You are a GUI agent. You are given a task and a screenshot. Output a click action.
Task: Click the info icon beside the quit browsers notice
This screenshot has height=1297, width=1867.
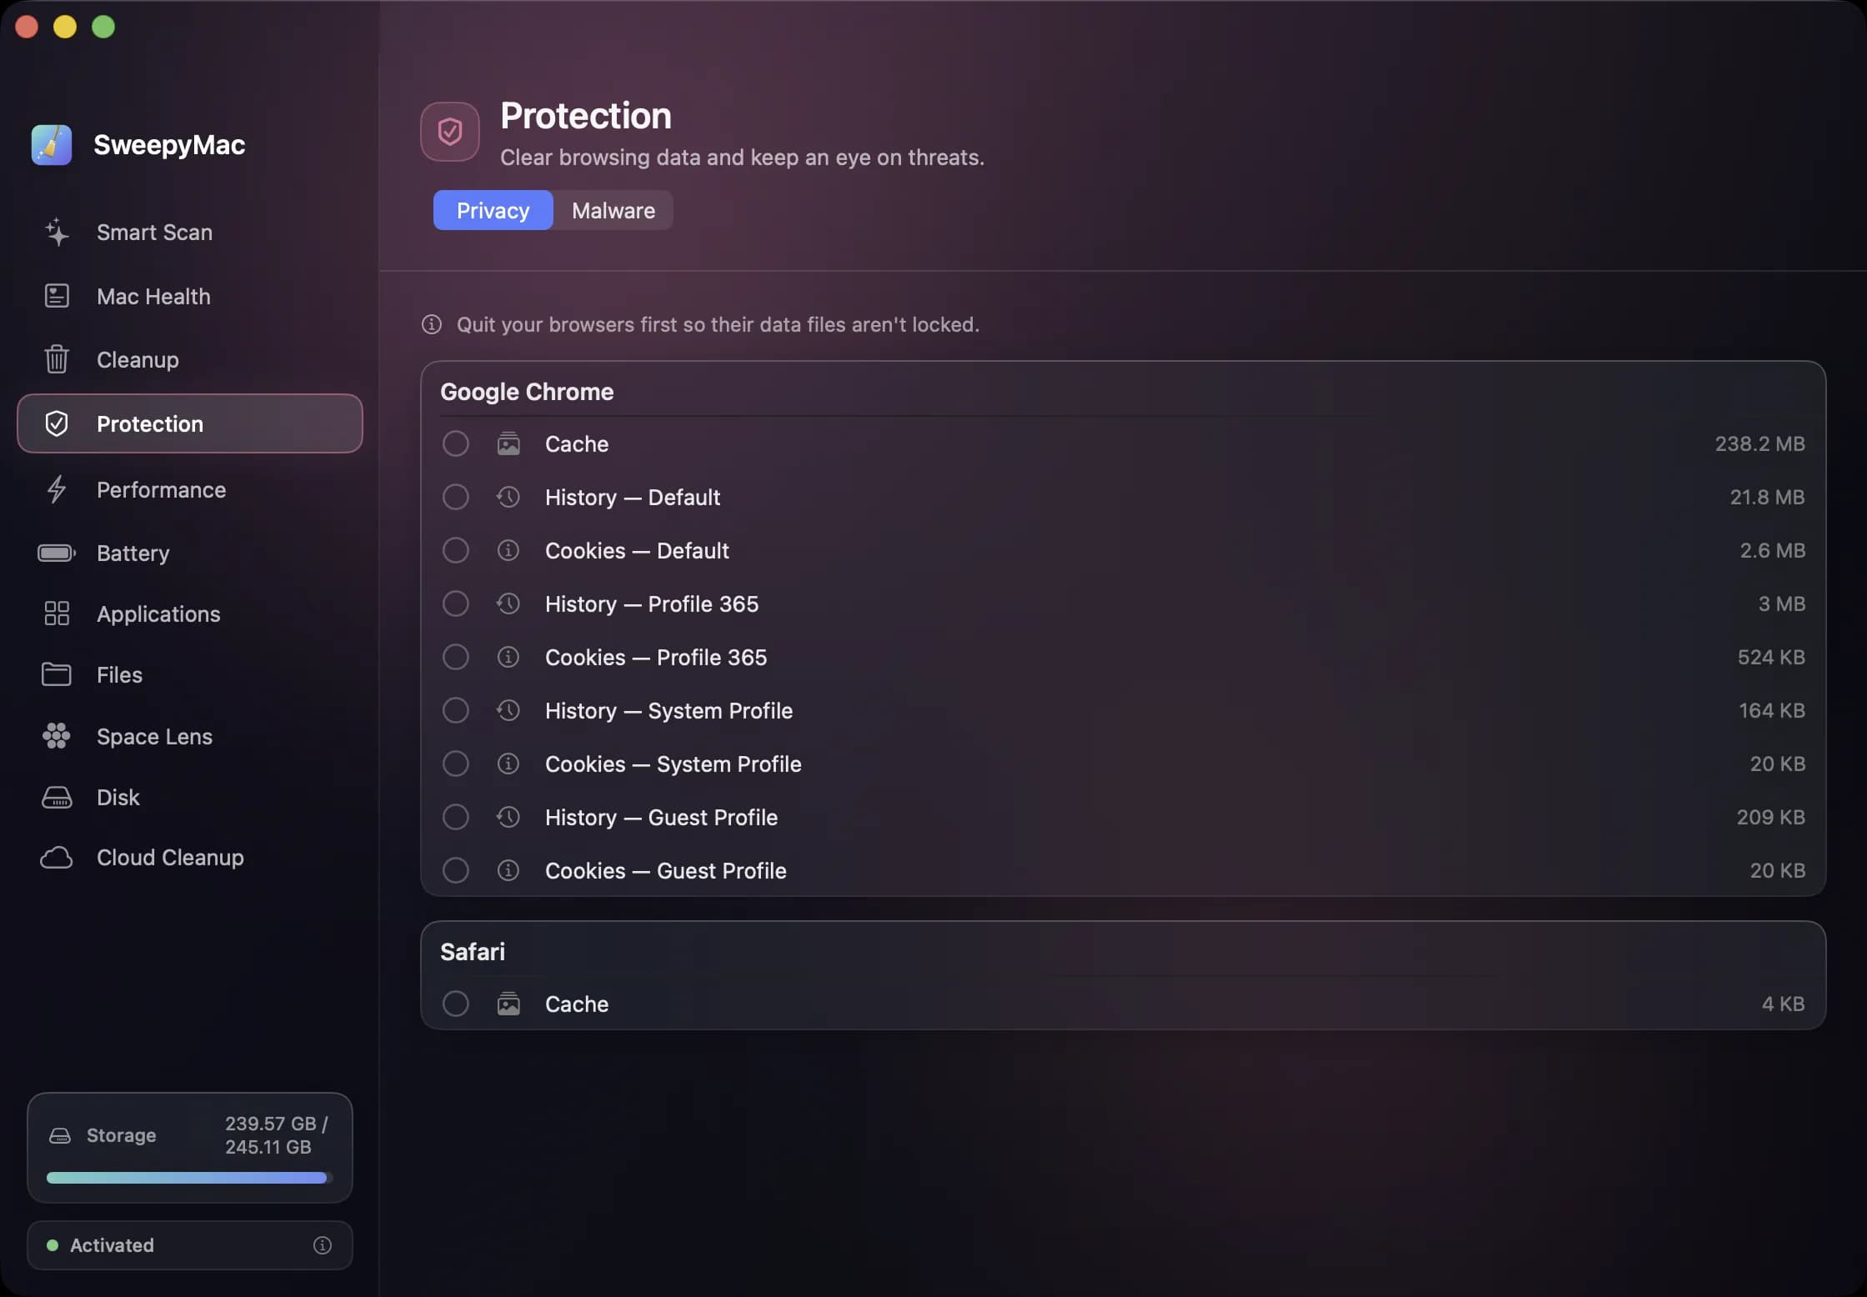tap(432, 324)
